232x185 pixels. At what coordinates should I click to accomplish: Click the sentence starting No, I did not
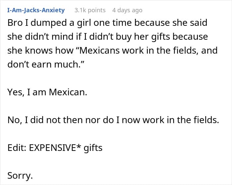(113, 120)
